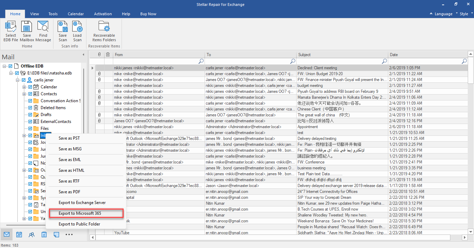
Task: Switch to Tasks view in bottom bar
Action: coord(44,234)
